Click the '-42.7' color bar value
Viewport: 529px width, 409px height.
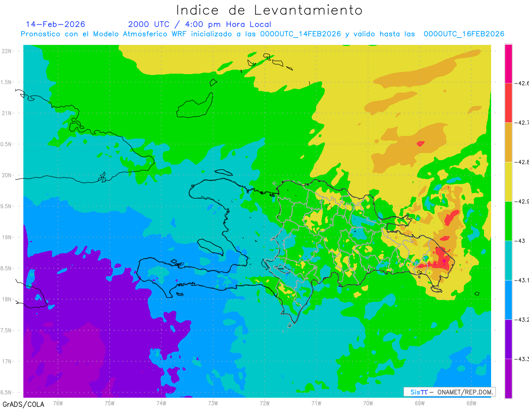[522, 122]
